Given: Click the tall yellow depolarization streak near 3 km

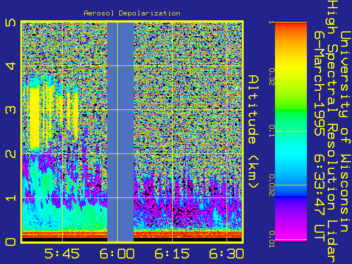Looking at the screenshot, I should coord(35,117).
